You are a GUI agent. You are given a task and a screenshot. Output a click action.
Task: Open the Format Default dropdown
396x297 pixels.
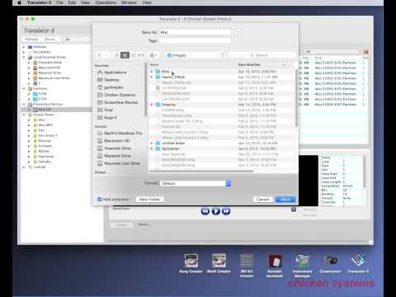click(196, 183)
